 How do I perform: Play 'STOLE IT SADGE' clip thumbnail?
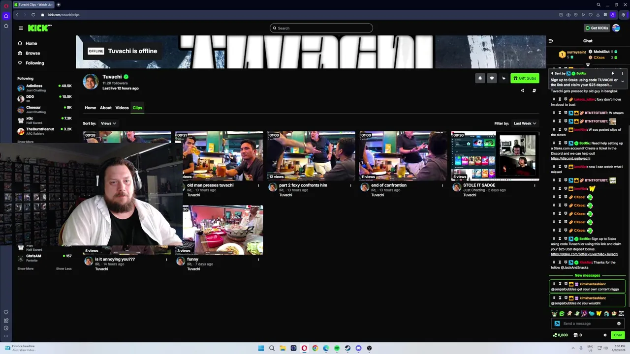pos(495,156)
